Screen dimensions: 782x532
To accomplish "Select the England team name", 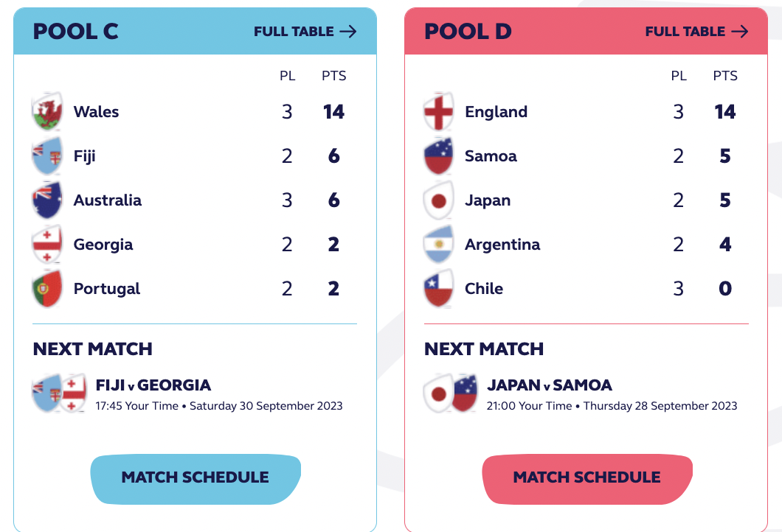I will [x=496, y=111].
